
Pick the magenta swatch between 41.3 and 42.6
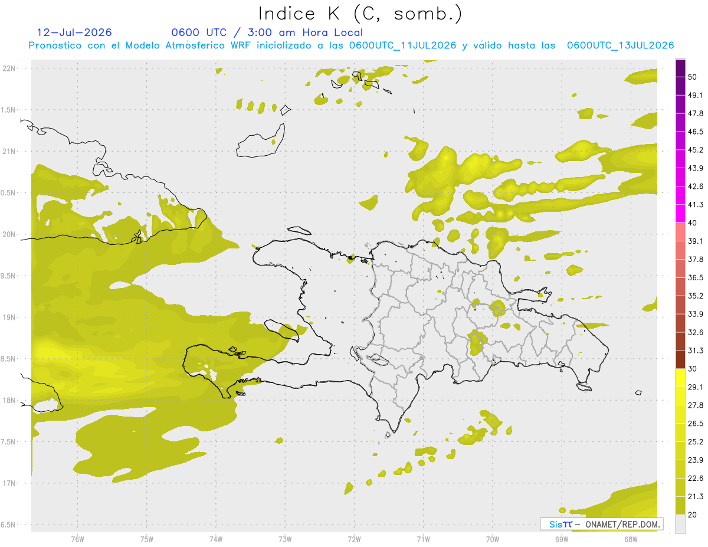(x=680, y=195)
